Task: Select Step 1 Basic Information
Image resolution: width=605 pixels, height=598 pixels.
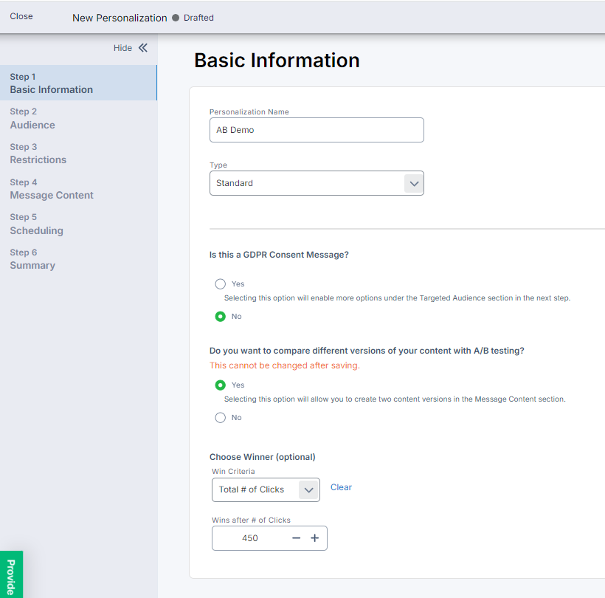Action: 51,83
